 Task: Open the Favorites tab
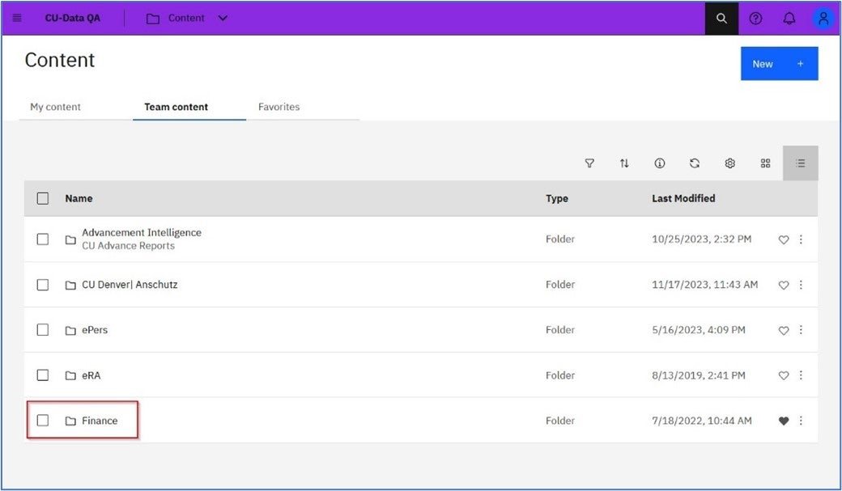[279, 107]
